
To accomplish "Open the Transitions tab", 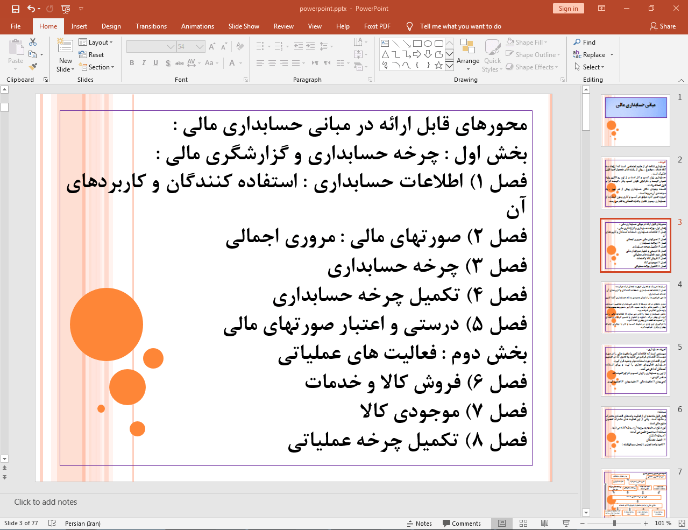I will click(151, 26).
